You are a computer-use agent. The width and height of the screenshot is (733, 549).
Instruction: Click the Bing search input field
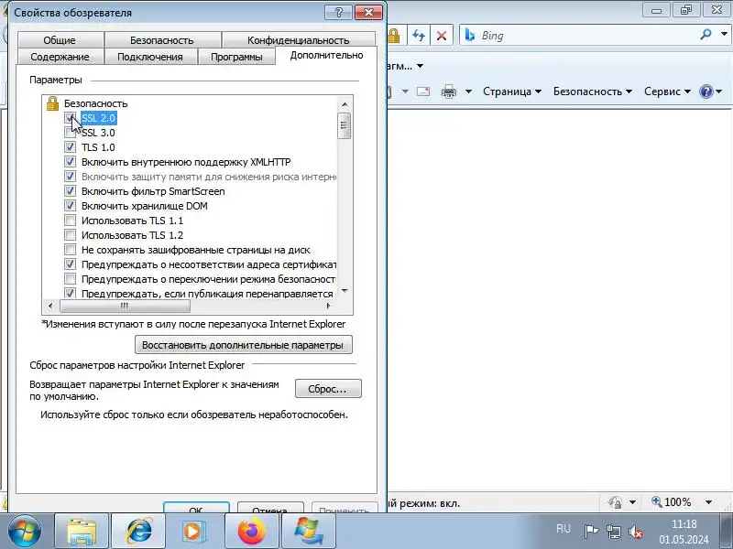(x=580, y=36)
